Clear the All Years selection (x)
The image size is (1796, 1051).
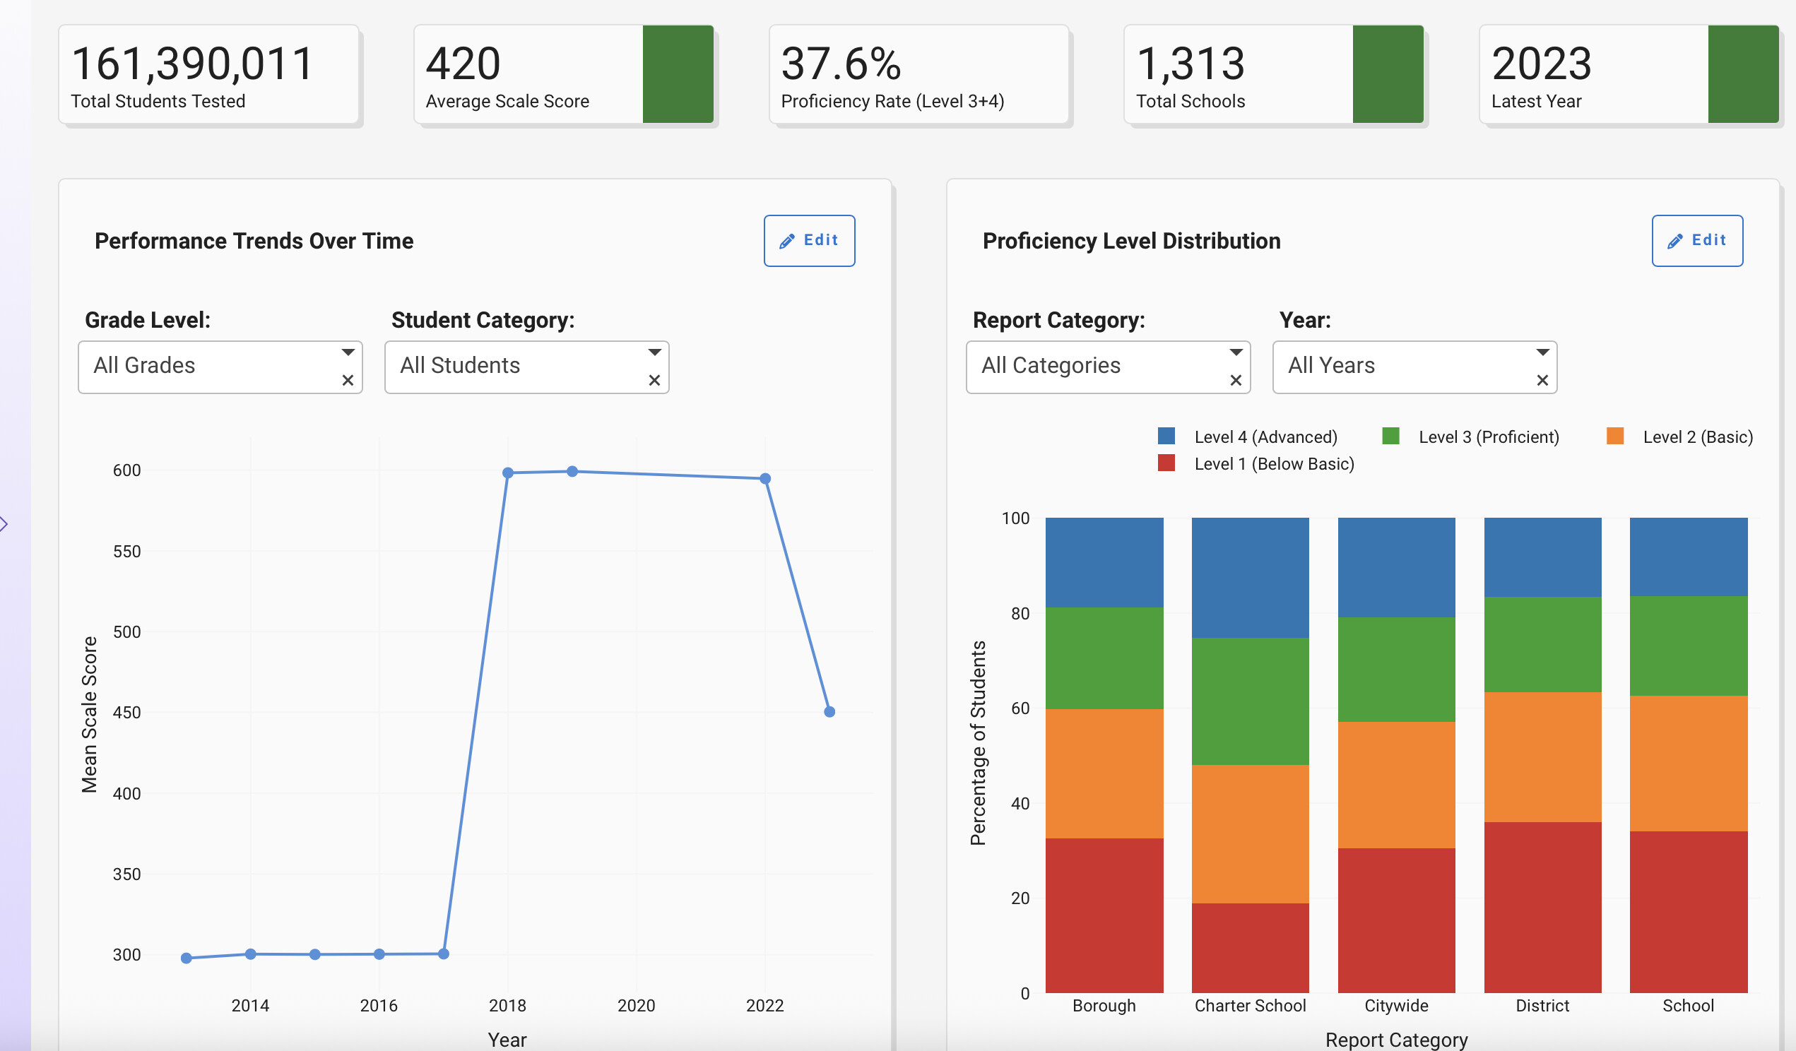tap(1542, 381)
